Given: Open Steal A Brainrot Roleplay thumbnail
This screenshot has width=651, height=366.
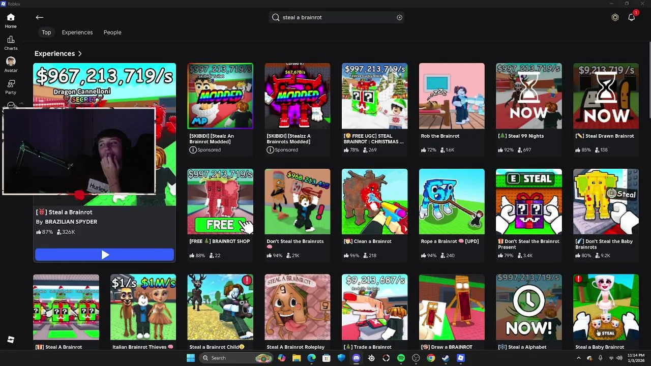Looking at the screenshot, I should click(x=297, y=307).
